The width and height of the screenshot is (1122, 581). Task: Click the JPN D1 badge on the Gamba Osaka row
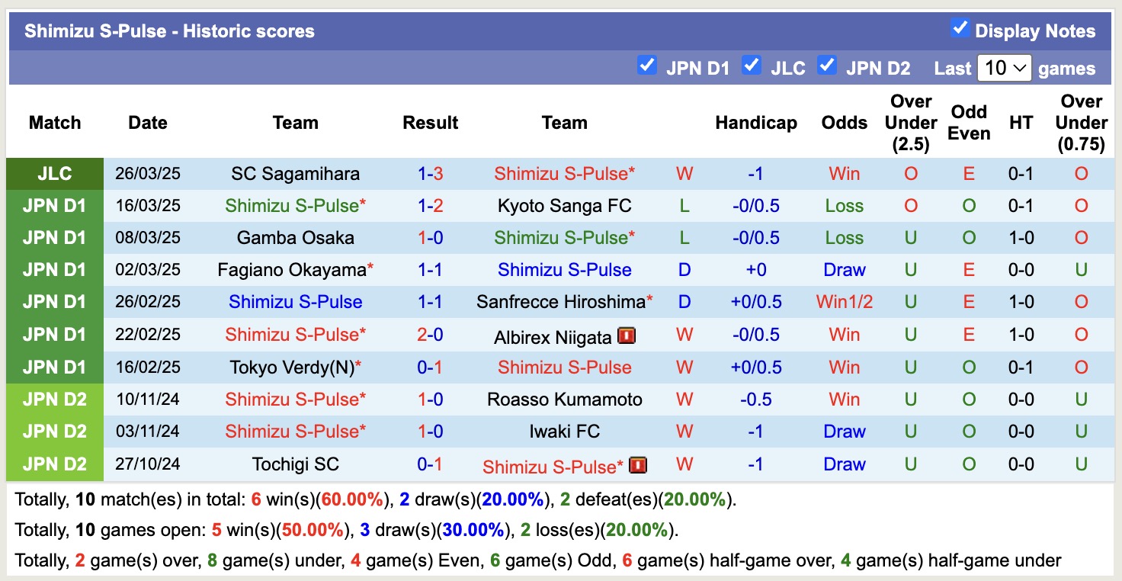54,237
